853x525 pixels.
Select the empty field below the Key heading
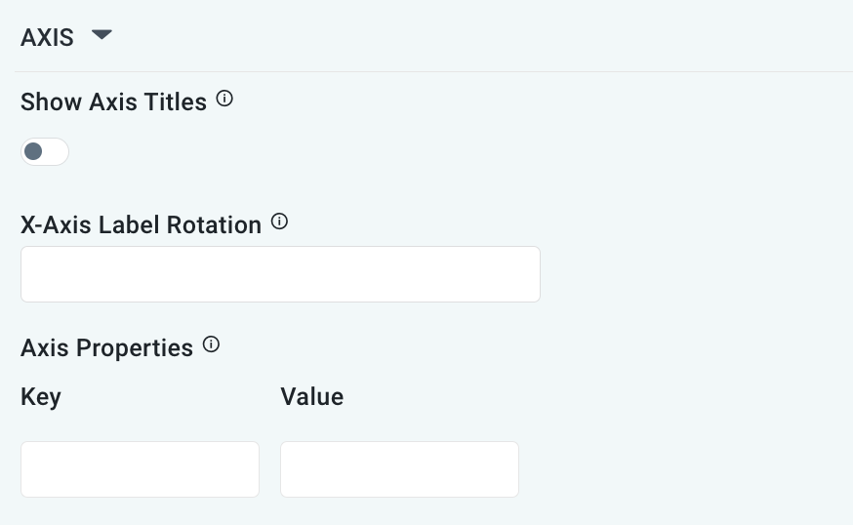point(140,469)
